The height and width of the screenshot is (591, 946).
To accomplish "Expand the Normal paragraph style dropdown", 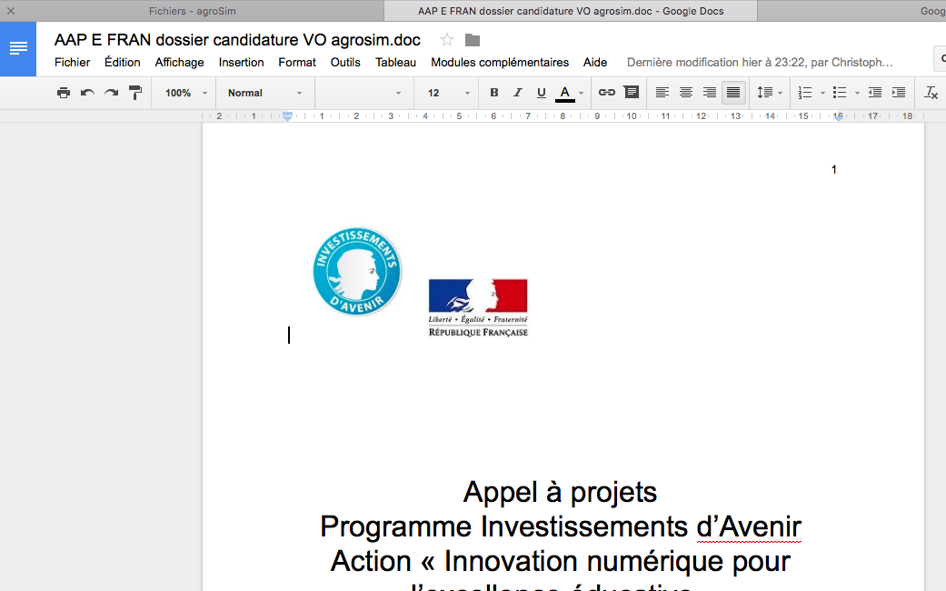I will point(264,93).
